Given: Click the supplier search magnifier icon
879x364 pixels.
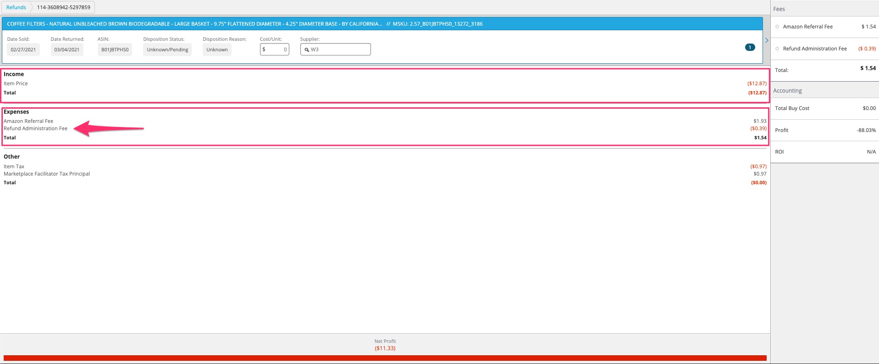Looking at the screenshot, I should 307,50.
